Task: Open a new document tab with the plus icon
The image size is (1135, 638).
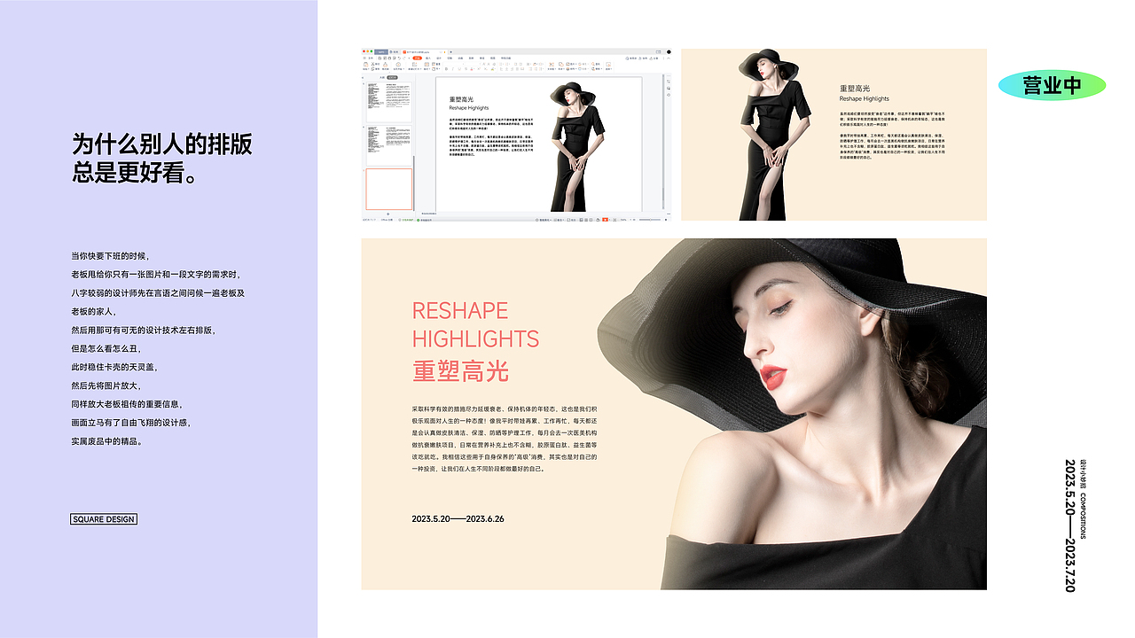Action: pos(450,51)
